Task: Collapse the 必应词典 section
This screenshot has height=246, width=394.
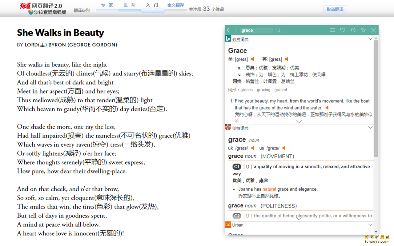Action: 370,39
